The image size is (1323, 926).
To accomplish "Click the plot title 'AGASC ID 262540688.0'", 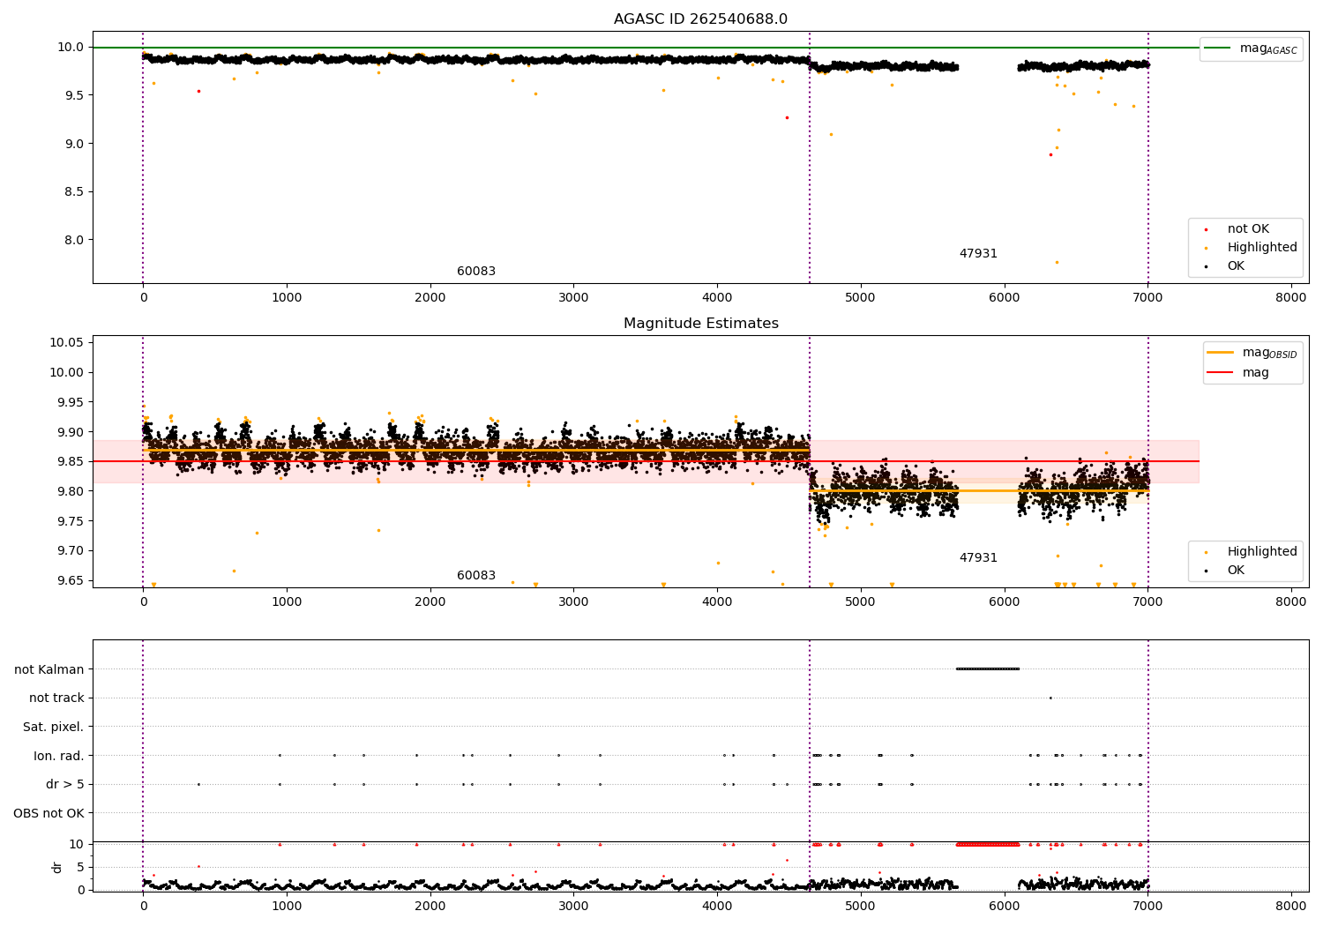I will [x=700, y=19].
